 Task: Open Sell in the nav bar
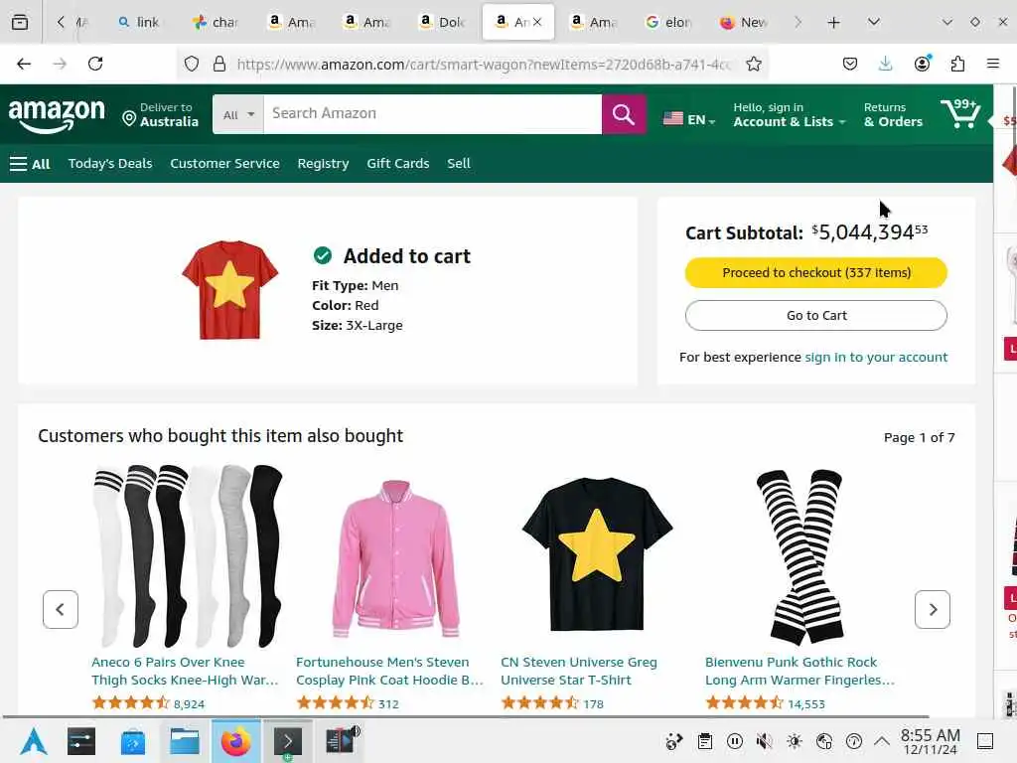pyautogui.click(x=459, y=164)
